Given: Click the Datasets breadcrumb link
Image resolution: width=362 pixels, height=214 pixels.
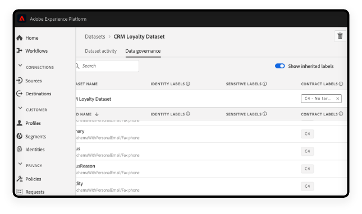Looking at the screenshot, I should 95,36.
